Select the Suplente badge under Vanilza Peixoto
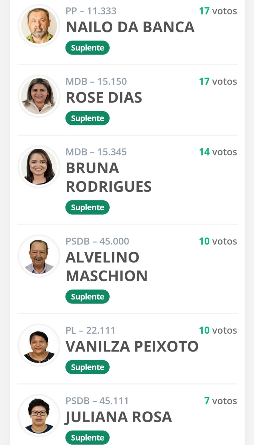The image size is (254, 445). [87, 367]
